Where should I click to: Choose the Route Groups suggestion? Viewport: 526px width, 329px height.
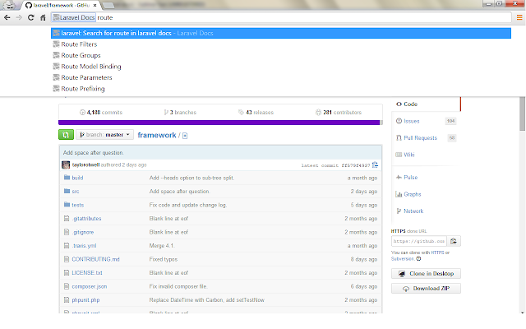tap(281, 55)
